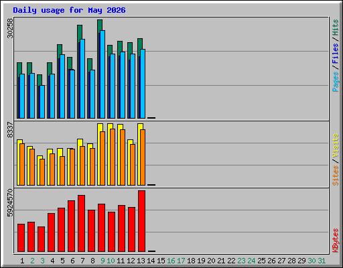Click the red KBytes bar for day 7

(81, 224)
